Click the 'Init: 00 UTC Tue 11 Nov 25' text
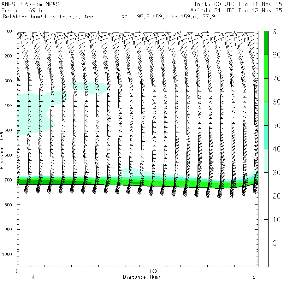The width and height of the screenshot is (284, 284). pos(238,4)
